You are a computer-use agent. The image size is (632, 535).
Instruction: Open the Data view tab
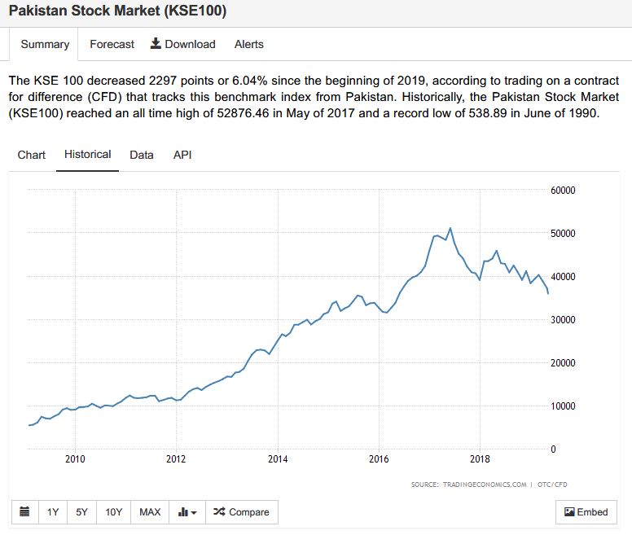[x=142, y=155]
